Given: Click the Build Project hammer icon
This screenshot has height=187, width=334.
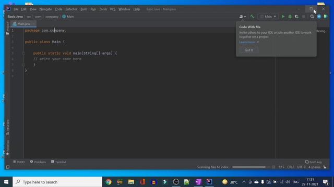Looking at the screenshot, I should pos(252,16).
